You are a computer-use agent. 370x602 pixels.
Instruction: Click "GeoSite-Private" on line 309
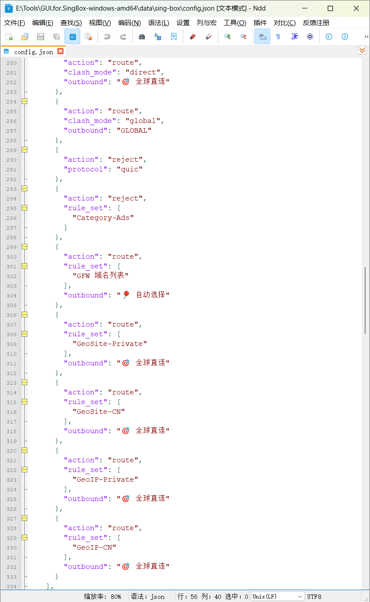click(x=110, y=344)
